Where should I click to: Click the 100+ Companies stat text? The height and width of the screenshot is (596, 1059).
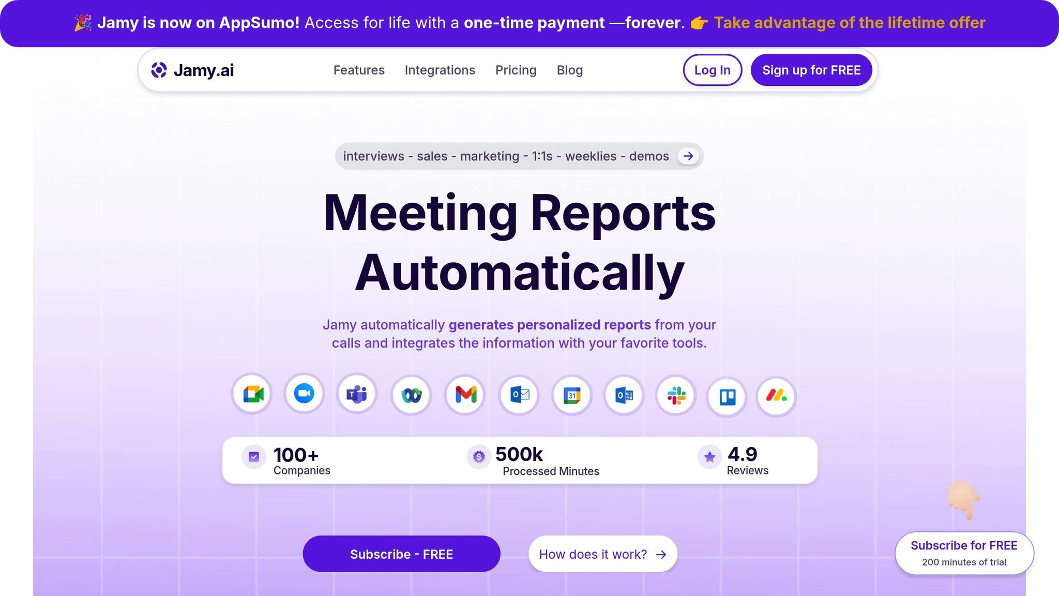[x=301, y=460]
